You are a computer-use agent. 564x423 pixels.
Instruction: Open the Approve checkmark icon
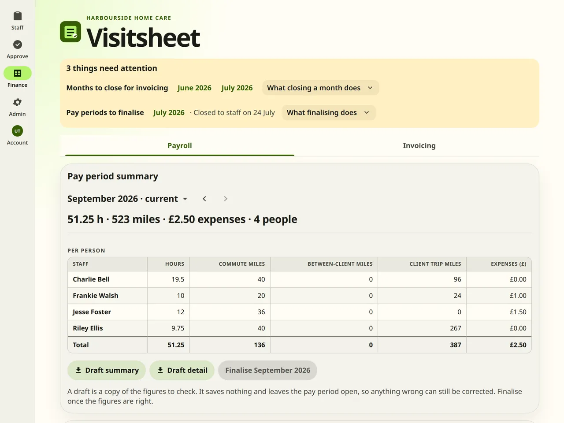[18, 45]
